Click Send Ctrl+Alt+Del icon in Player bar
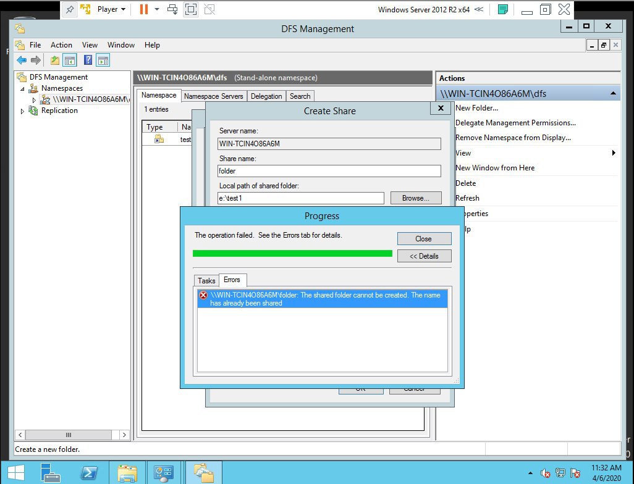This screenshot has width=634, height=484. click(172, 9)
